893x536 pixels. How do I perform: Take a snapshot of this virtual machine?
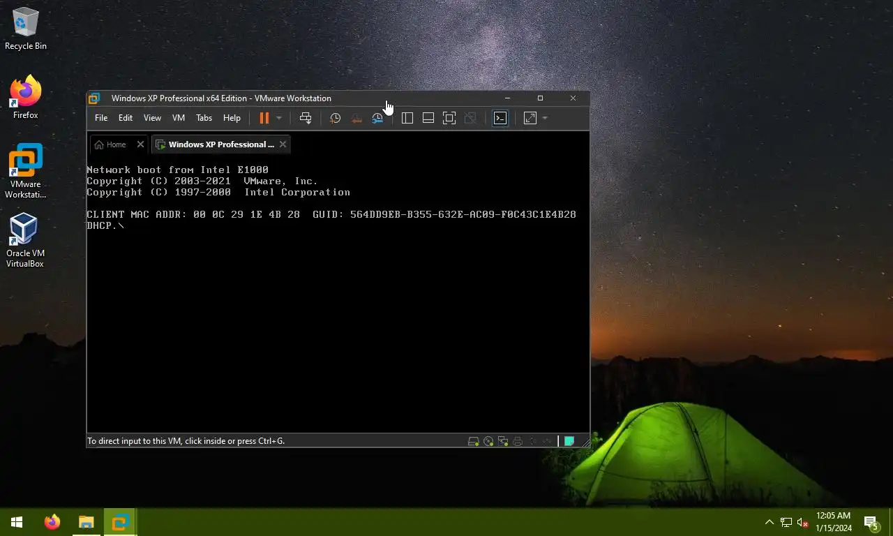coord(336,118)
